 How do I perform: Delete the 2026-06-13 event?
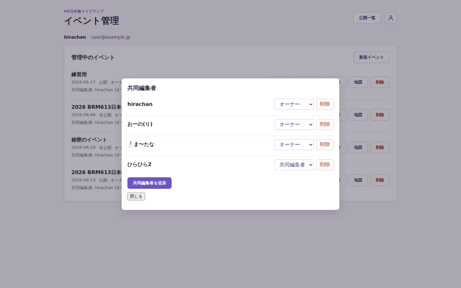(x=380, y=180)
